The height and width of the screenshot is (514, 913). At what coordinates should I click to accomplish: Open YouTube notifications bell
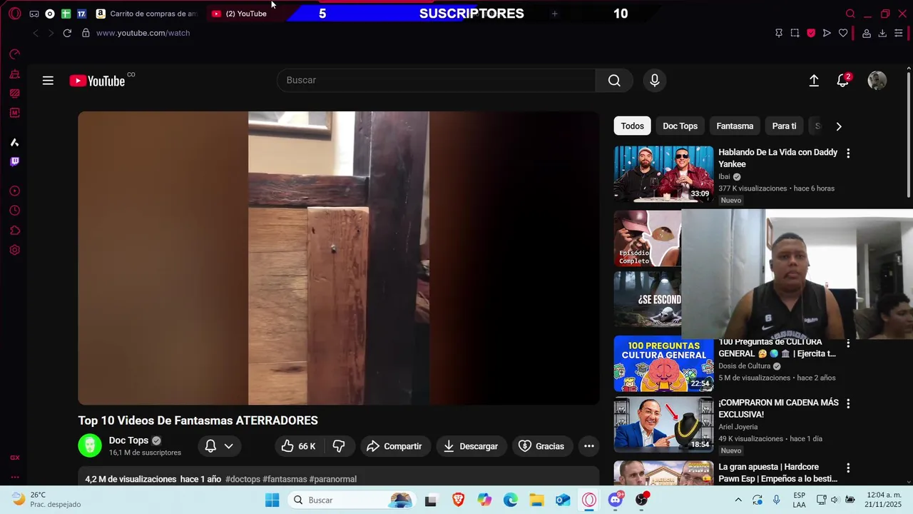coord(843,81)
